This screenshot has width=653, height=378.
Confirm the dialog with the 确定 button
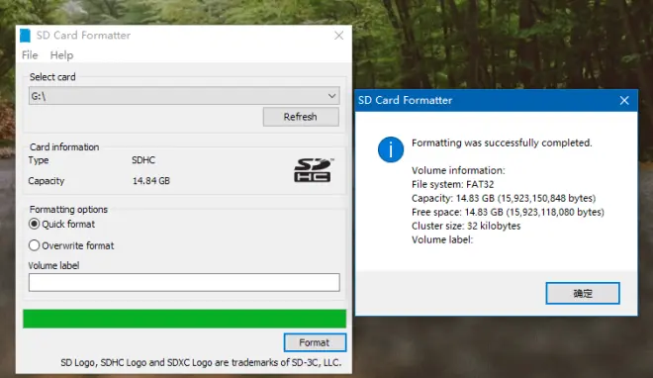pyautogui.click(x=583, y=294)
